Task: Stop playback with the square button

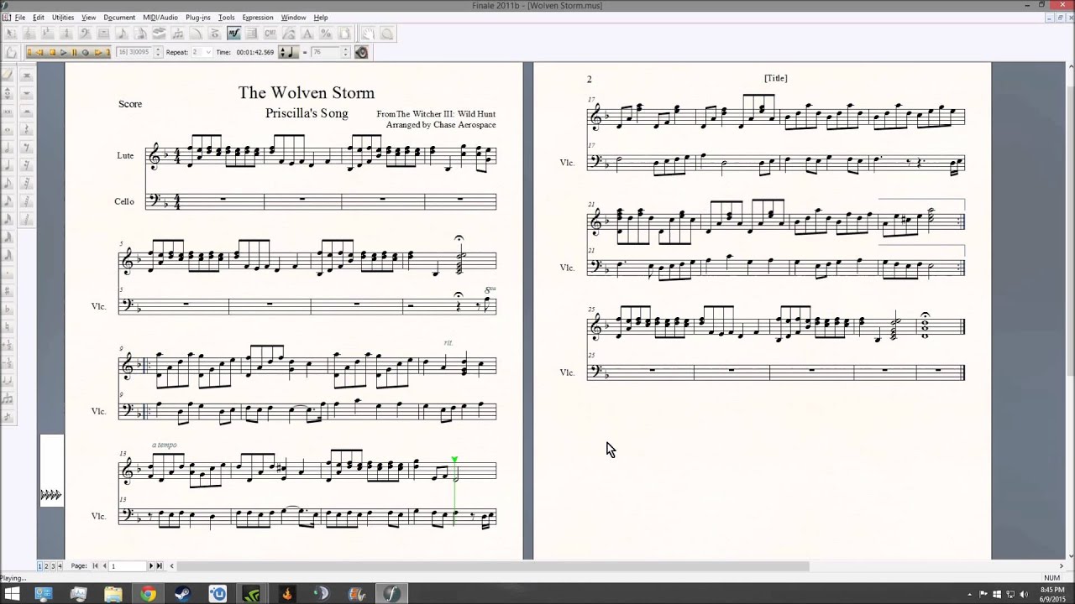Action: (53, 52)
